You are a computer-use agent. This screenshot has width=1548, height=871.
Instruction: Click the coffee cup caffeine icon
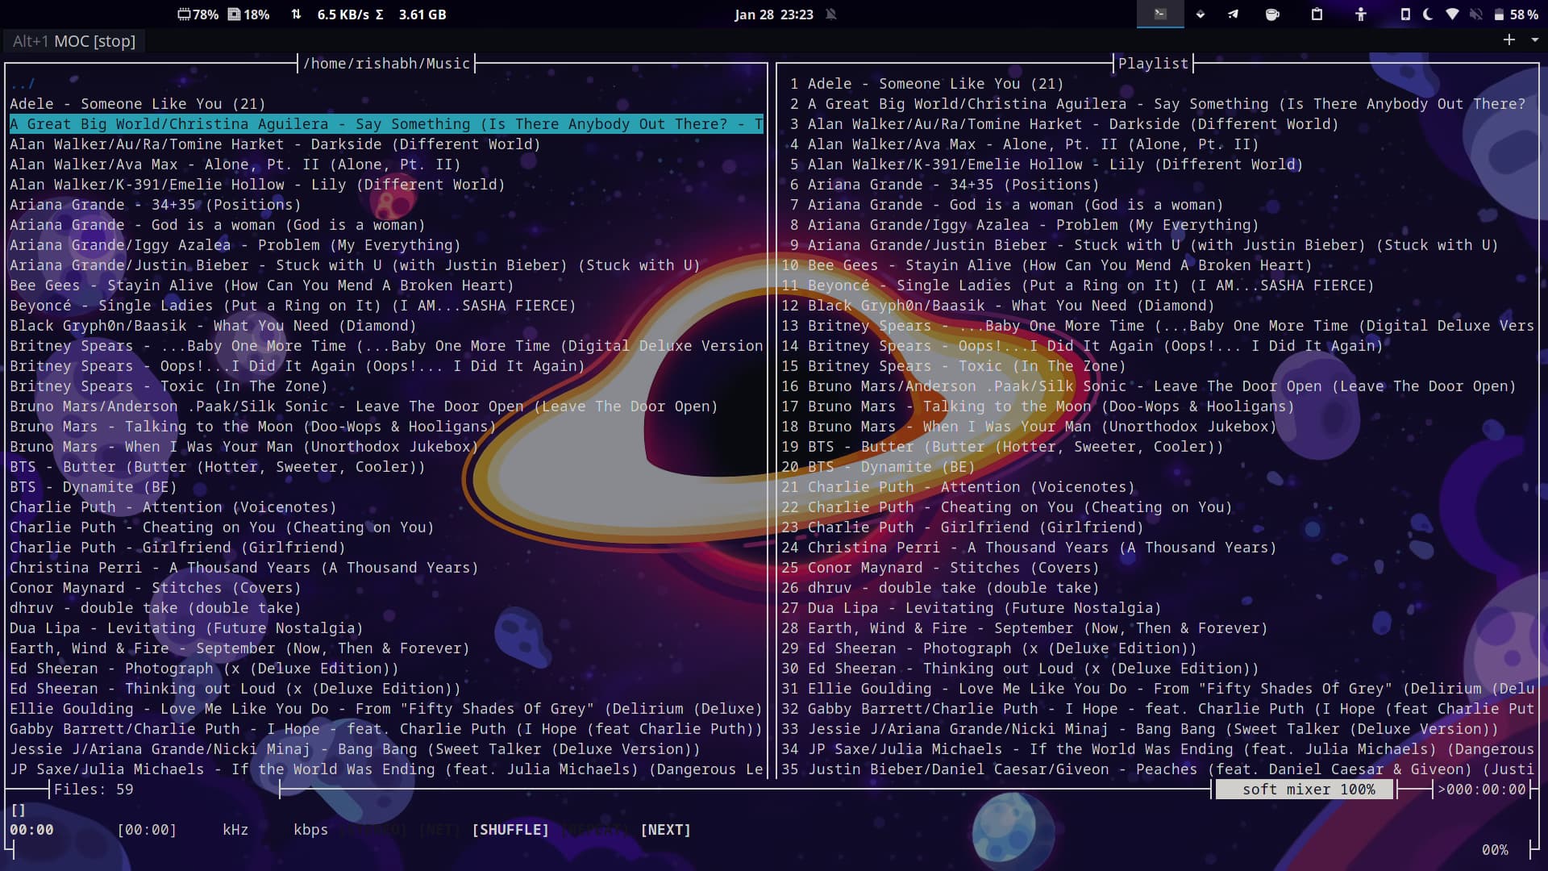(x=1272, y=15)
